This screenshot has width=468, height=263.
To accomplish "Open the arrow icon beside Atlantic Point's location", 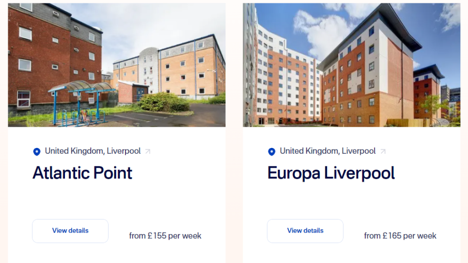I will (148, 151).
